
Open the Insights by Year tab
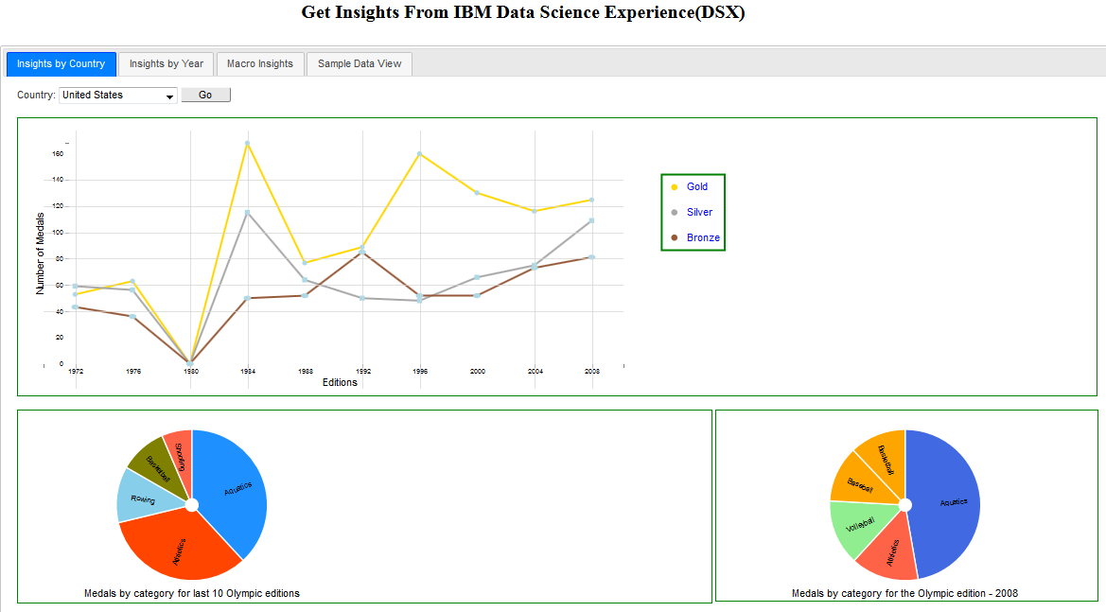click(x=167, y=64)
